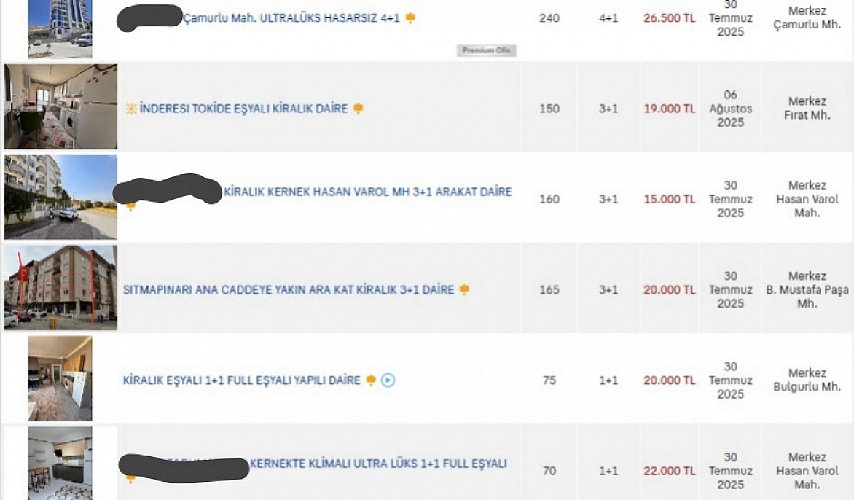Open İNDERESİ TOKİDE EŞYALI KİRALIK DAİRE listing
Screen dimensions: 854x500
click(x=243, y=109)
